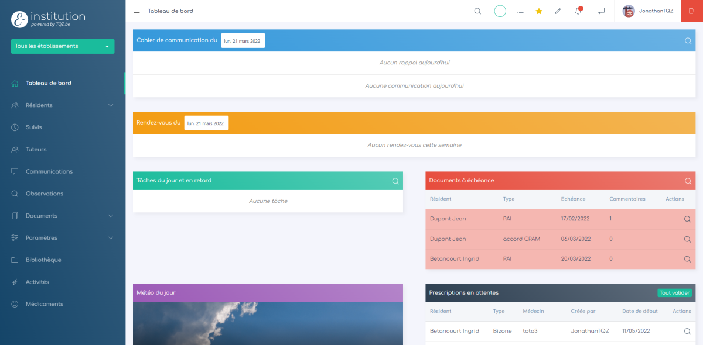Image resolution: width=703 pixels, height=345 pixels.
Task: Open Médicaments in the sidebar
Action: point(45,304)
